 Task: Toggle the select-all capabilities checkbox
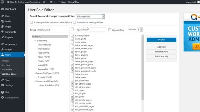(x=72, y=29)
